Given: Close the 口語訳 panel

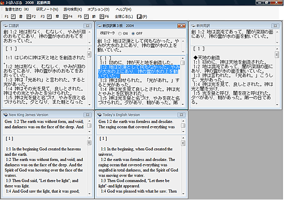Looking at the screenshot, I should 88,26.
